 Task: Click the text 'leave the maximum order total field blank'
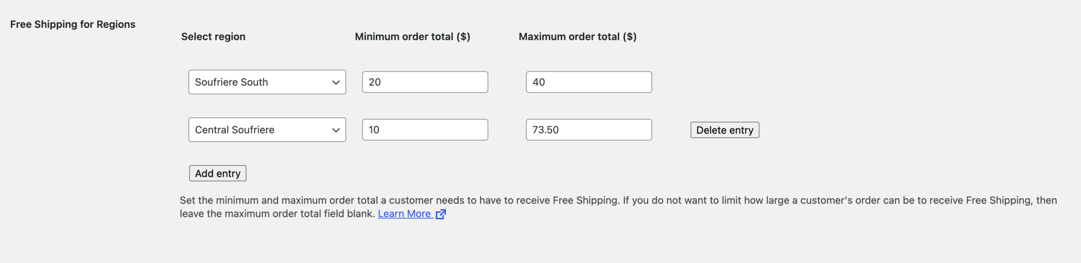[277, 214]
